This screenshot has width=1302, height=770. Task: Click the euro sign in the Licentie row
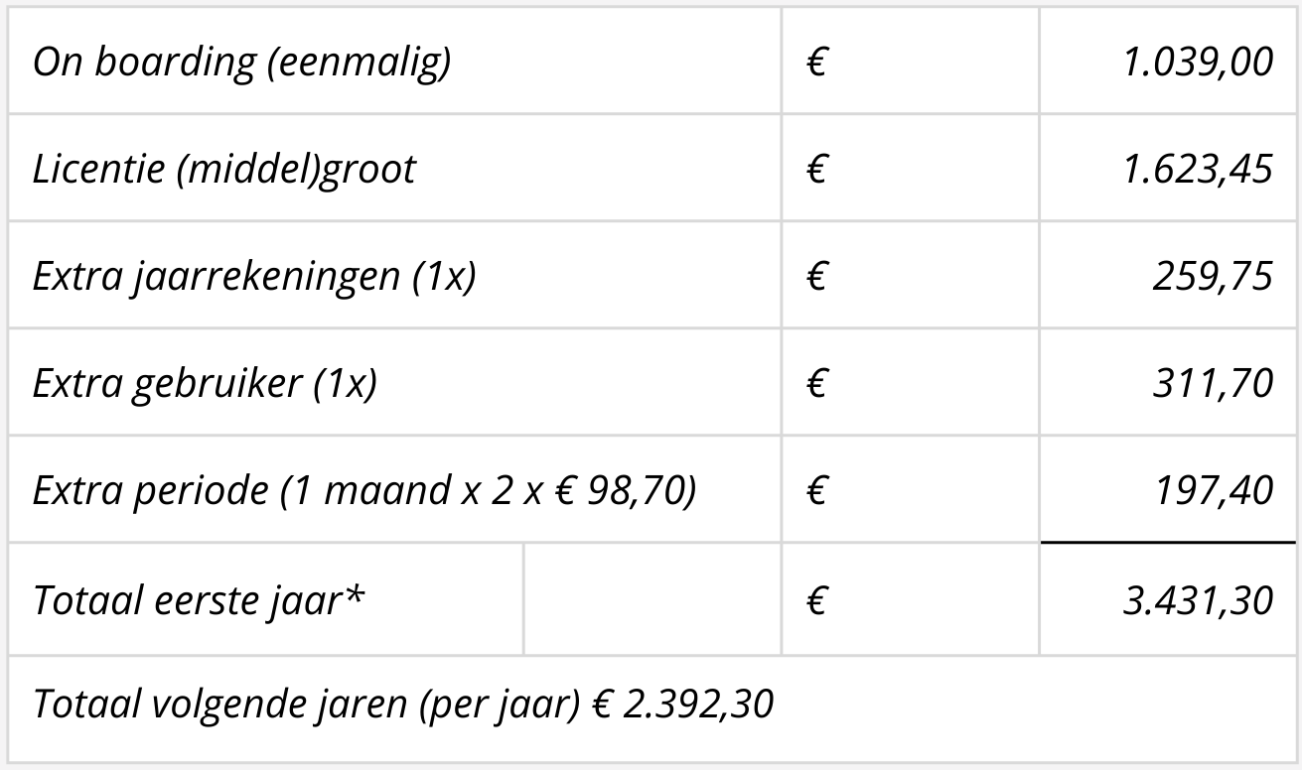click(816, 170)
